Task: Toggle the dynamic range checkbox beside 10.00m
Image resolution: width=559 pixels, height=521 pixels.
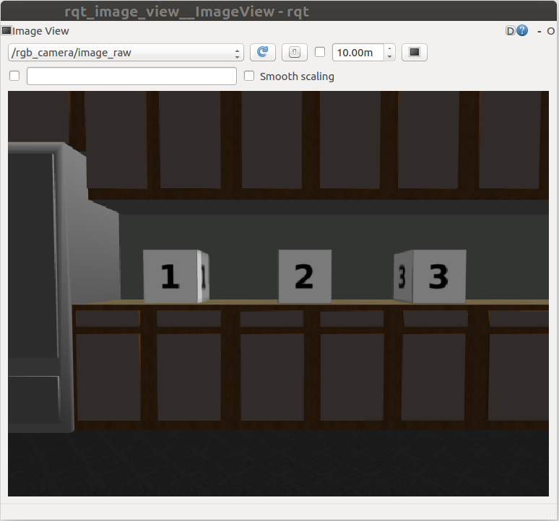Action: 320,52
